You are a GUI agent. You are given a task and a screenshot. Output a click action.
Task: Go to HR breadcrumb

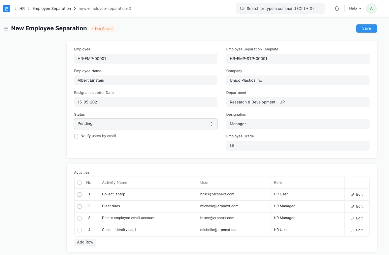[22, 9]
